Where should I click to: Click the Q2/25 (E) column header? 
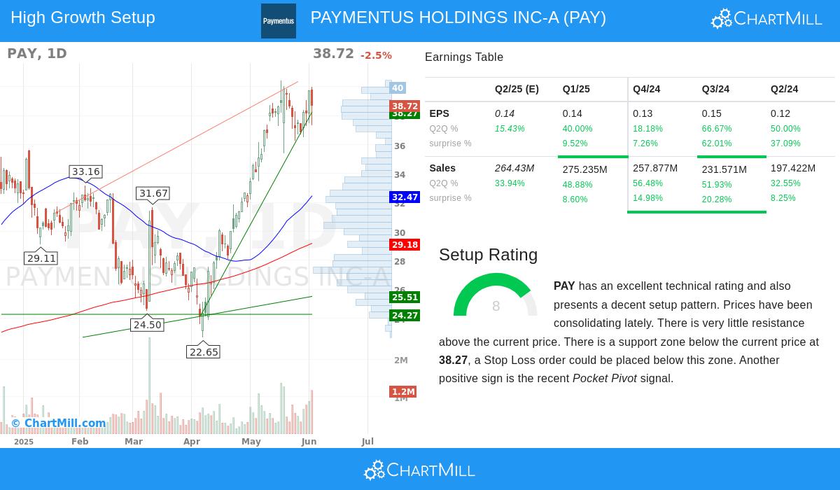pyautogui.click(x=517, y=89)
